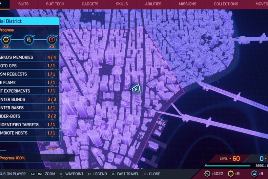Open the MOVES tab
The image size is (268, 179).
point(262,4)
